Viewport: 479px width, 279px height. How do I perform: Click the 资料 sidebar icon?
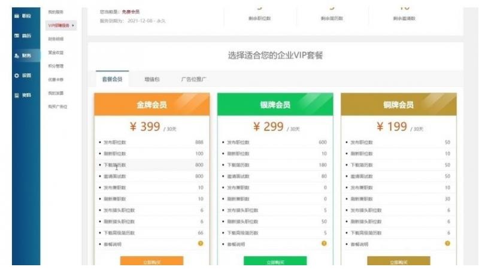(17, 95)
